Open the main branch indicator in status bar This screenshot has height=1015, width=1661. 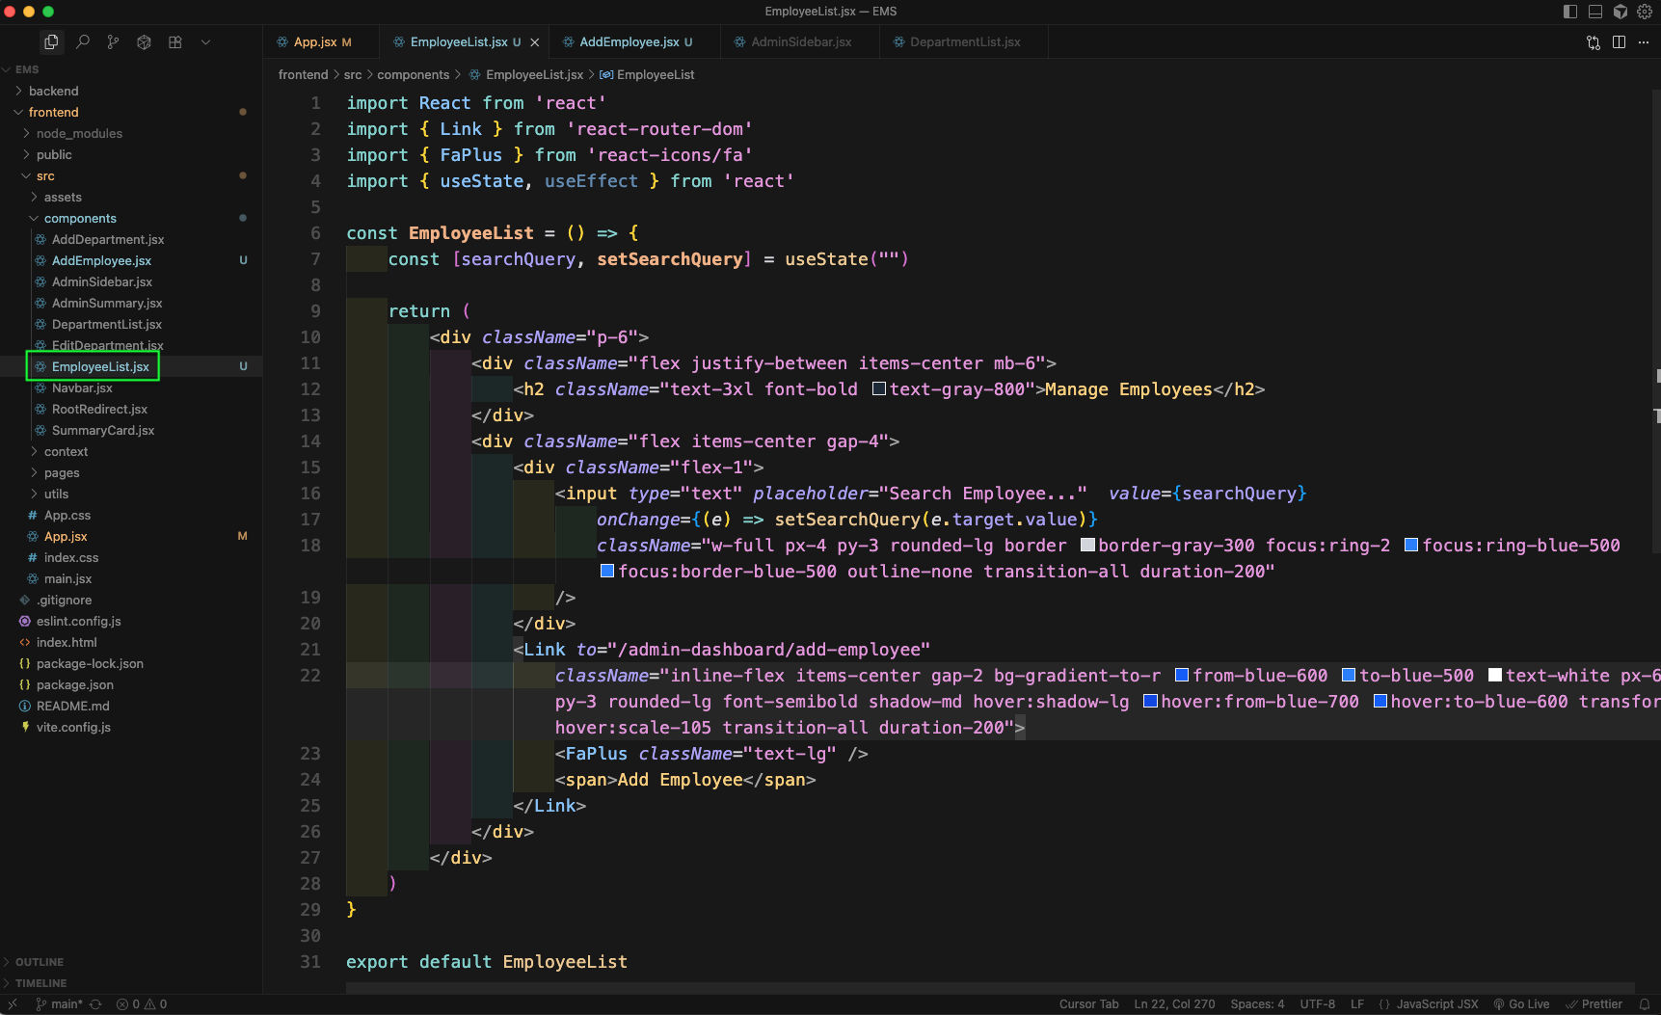coord(59,1004)
